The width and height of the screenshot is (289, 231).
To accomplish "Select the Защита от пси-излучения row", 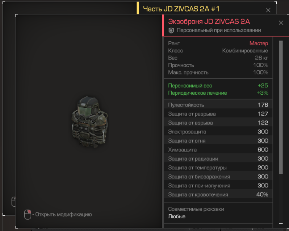I will pyautogui.click(x=218, y=185).
